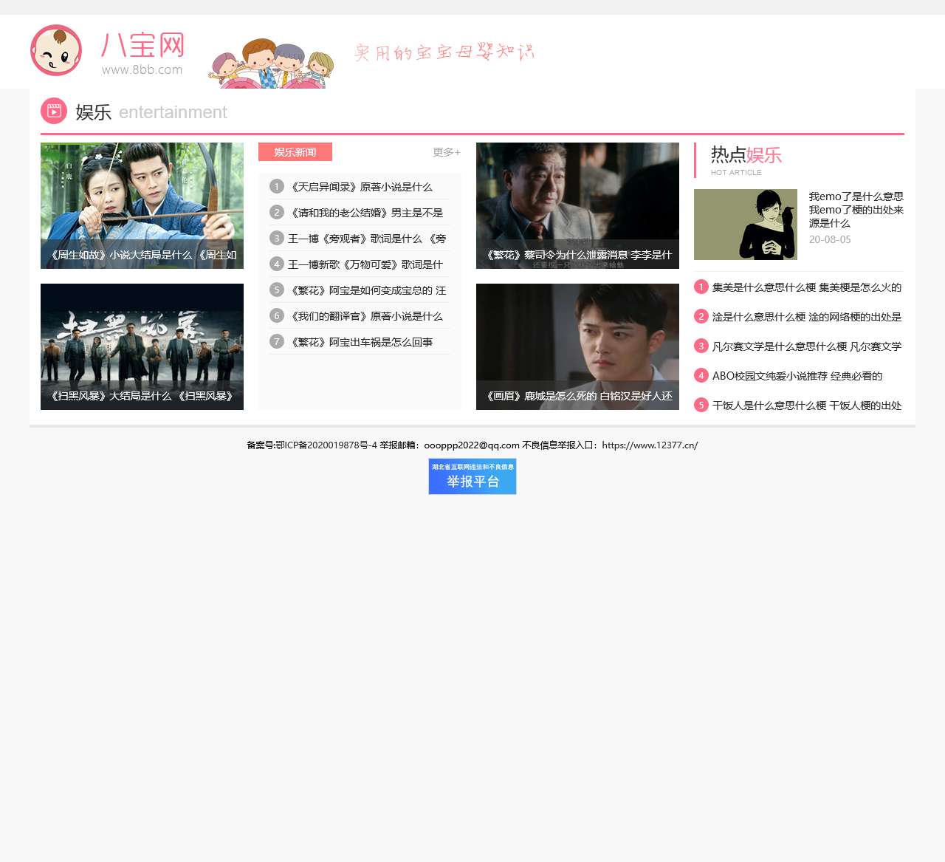
Task: Click the 《扫黑风暴》大结局是什么 caption
Action: [x=142, y=396]
